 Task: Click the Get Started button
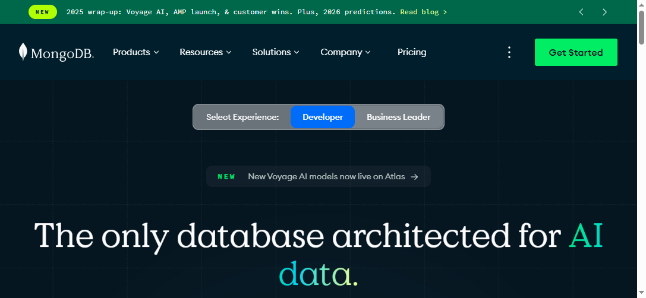pyautogui.click(x=576, y=52)
